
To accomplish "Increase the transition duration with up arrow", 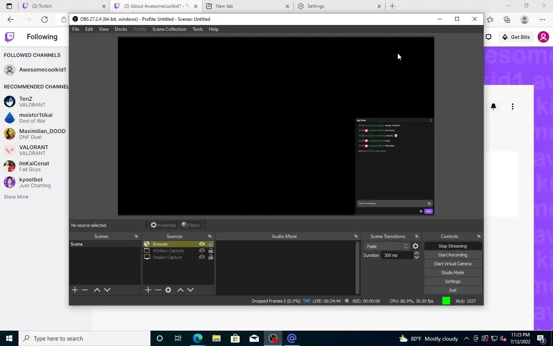I will [x=417, y=253].
